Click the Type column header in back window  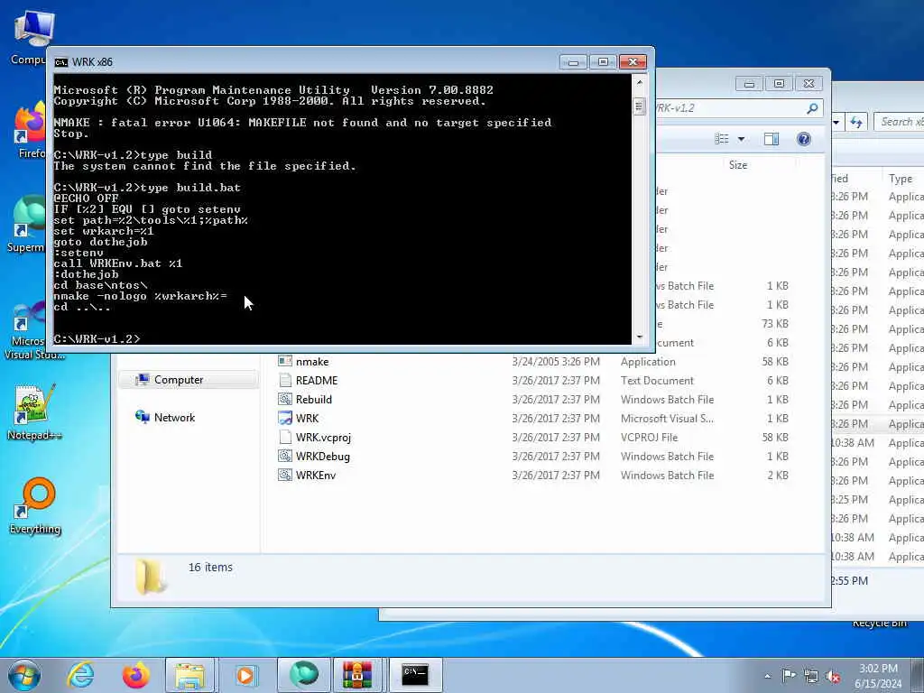(x=901, y=179)
